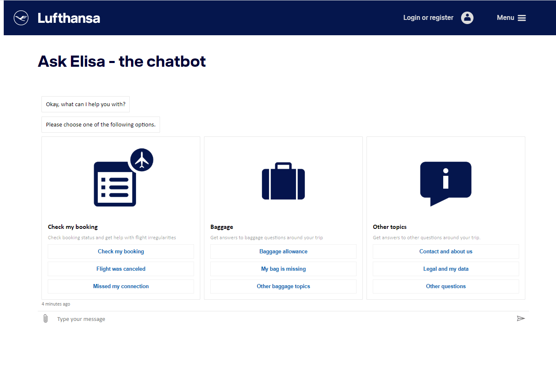This screenshot has width=556, height=369.
Task: Click the 'Check my booking' card heading
Action: pyautogui.click(x=73, y=227)
